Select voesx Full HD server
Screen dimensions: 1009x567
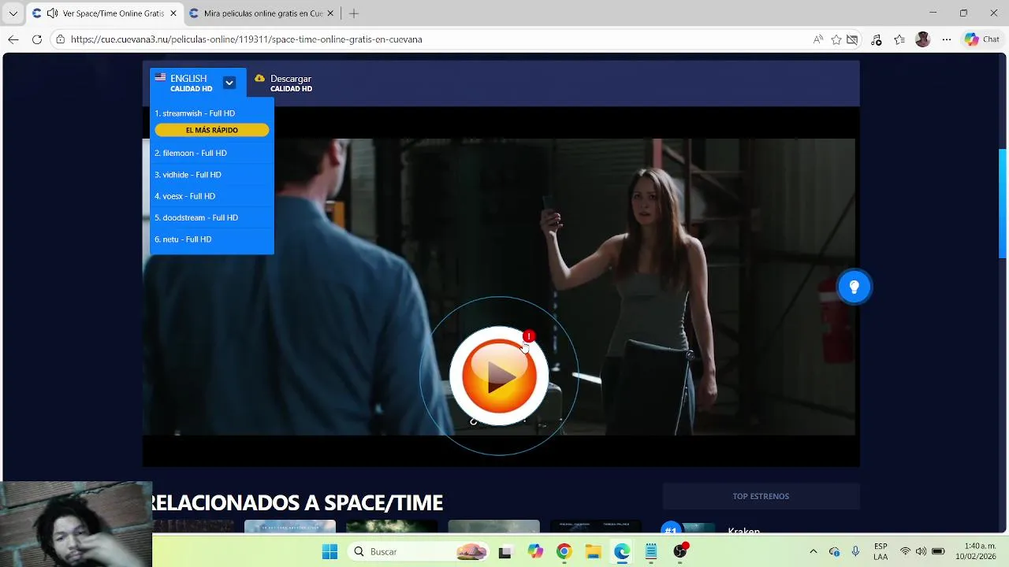(x=184, y=196)
